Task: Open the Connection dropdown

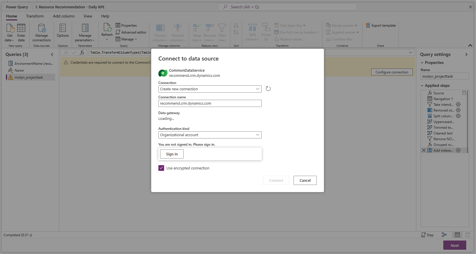Action: (210, 89)
